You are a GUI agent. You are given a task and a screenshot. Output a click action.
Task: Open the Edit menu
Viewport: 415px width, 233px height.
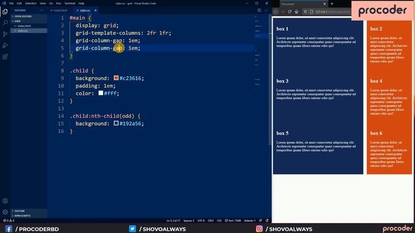tap(19, 3)
